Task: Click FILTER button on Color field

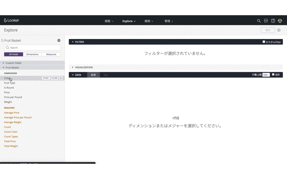Action: pos(54,78)
